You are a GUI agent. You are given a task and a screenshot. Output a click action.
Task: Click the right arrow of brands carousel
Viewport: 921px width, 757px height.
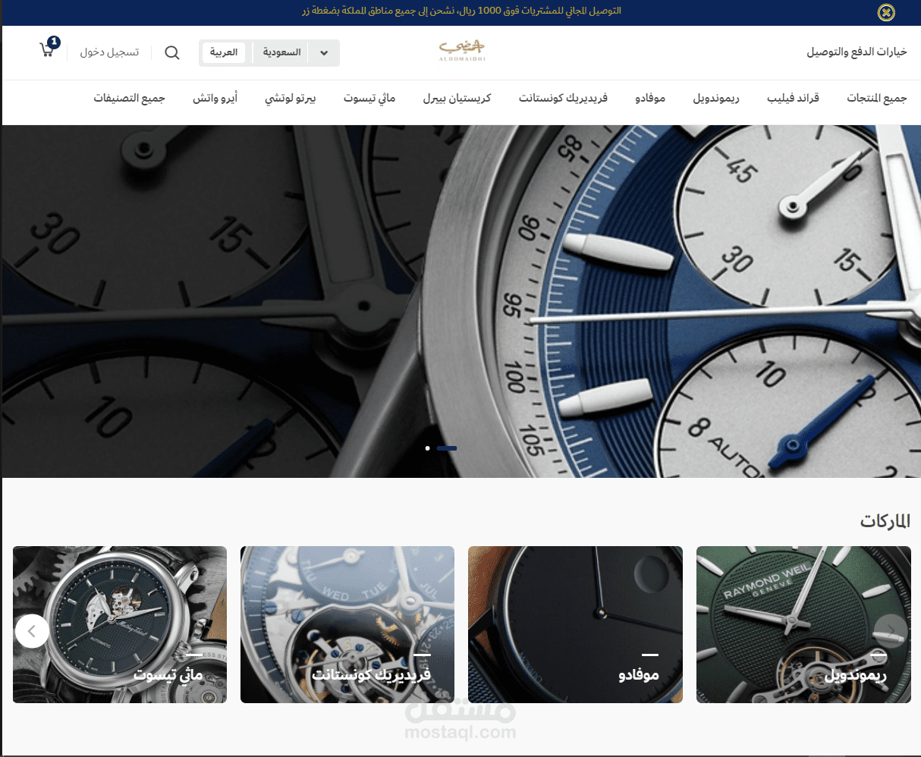click(x=891, y=630)
